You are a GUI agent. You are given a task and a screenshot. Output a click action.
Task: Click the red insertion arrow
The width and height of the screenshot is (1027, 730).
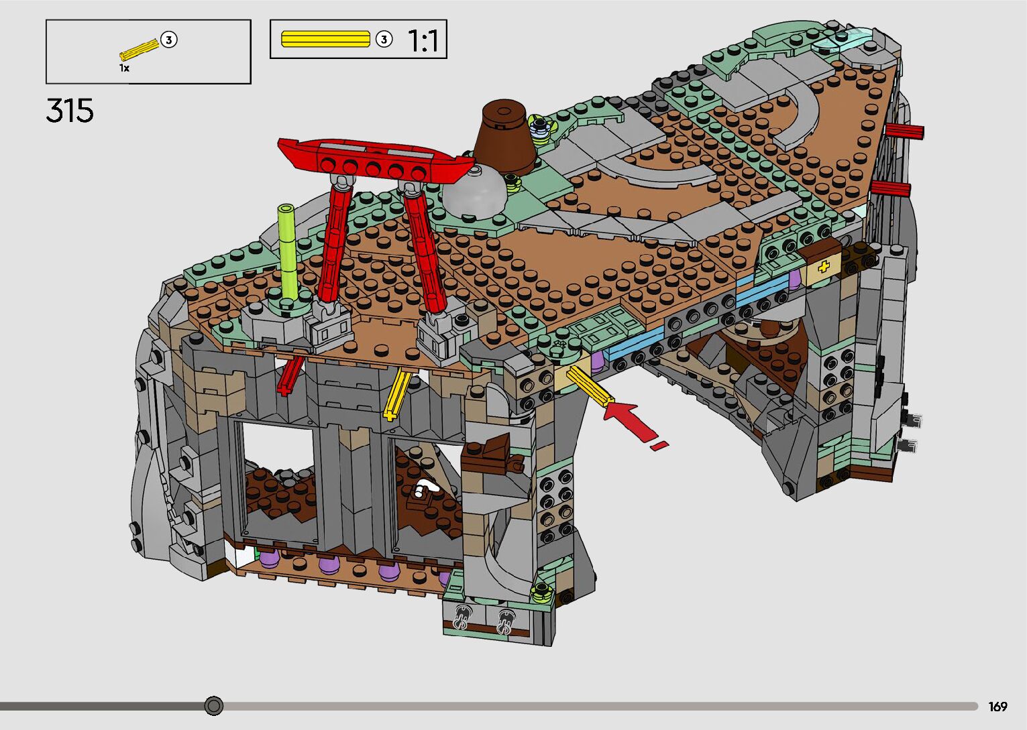(629, 418)
